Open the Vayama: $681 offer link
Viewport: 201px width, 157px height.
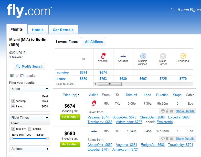[x=126, y=145]
